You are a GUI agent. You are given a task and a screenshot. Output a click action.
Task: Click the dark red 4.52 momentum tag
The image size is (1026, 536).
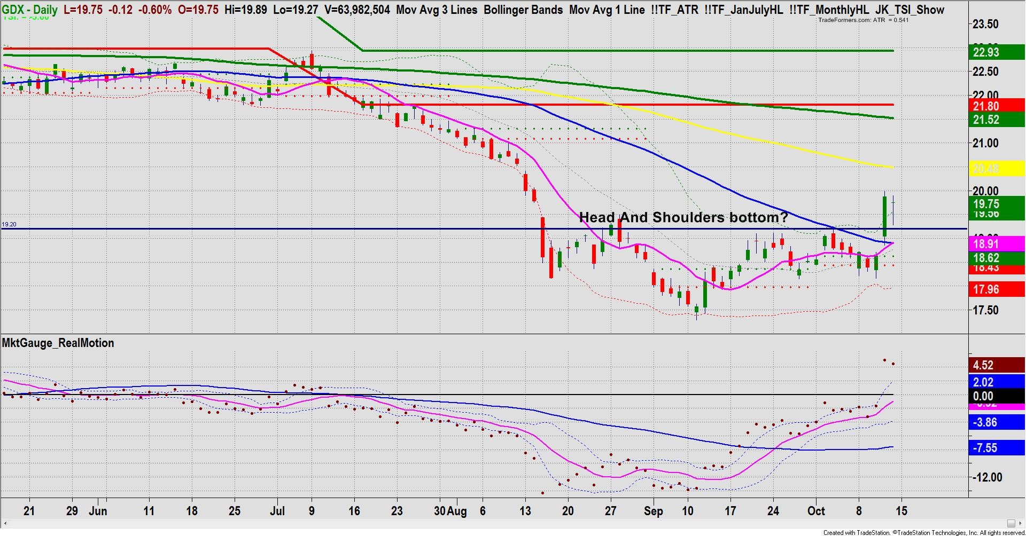click(996, 365)
